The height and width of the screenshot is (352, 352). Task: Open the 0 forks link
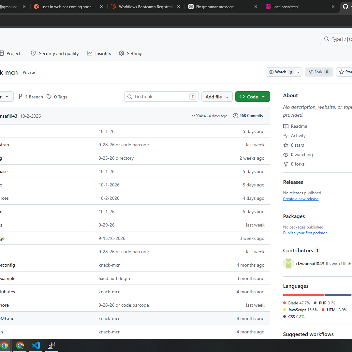(294, 164)
